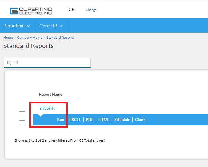Schedule the Eligibility report
The height and width of the screenshot is (167, 208).
[x=122, y=120]
